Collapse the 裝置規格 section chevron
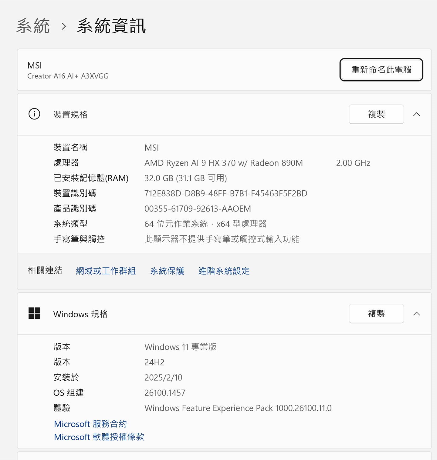The height and width of the screenshot is (460, 437). [417, 114]
